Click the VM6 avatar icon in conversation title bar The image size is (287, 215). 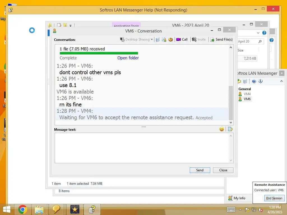click(x=55, y=31)
